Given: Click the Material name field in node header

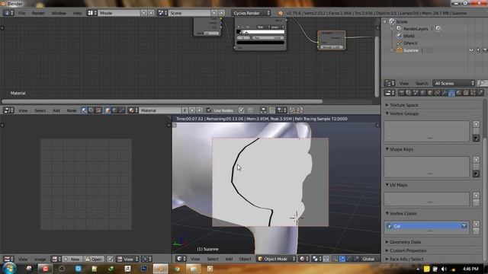Looking at the screenshot, I should point(160,110).
